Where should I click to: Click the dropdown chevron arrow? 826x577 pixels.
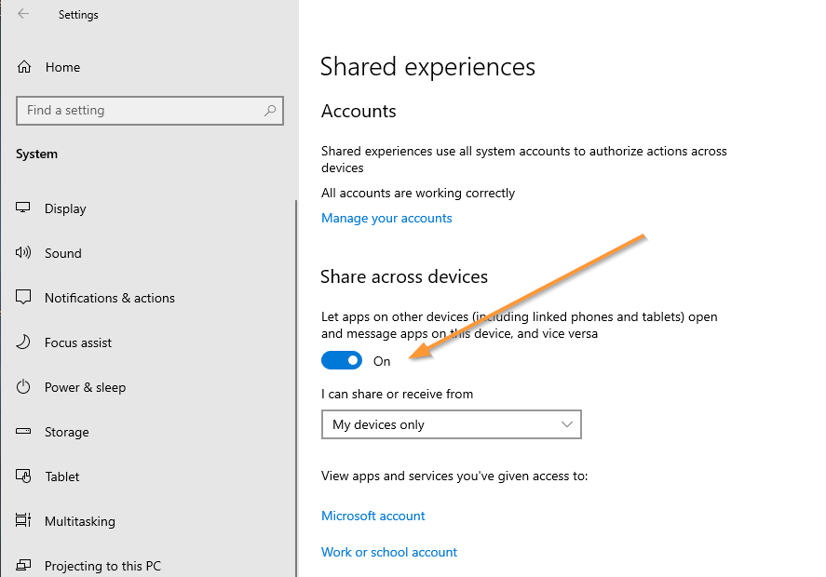(567, 424)
